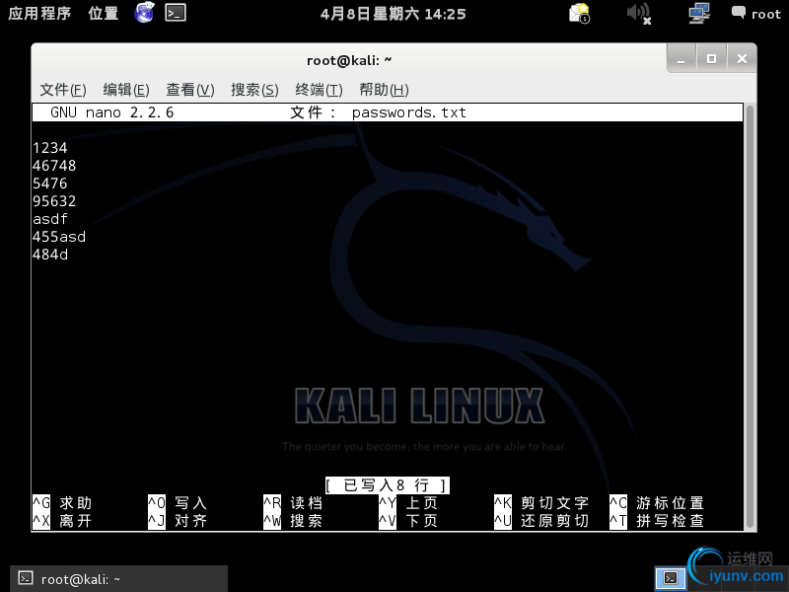Select root@kali taskbar window button
This screenshot has height=592, width=789.
tap(118, 578)
